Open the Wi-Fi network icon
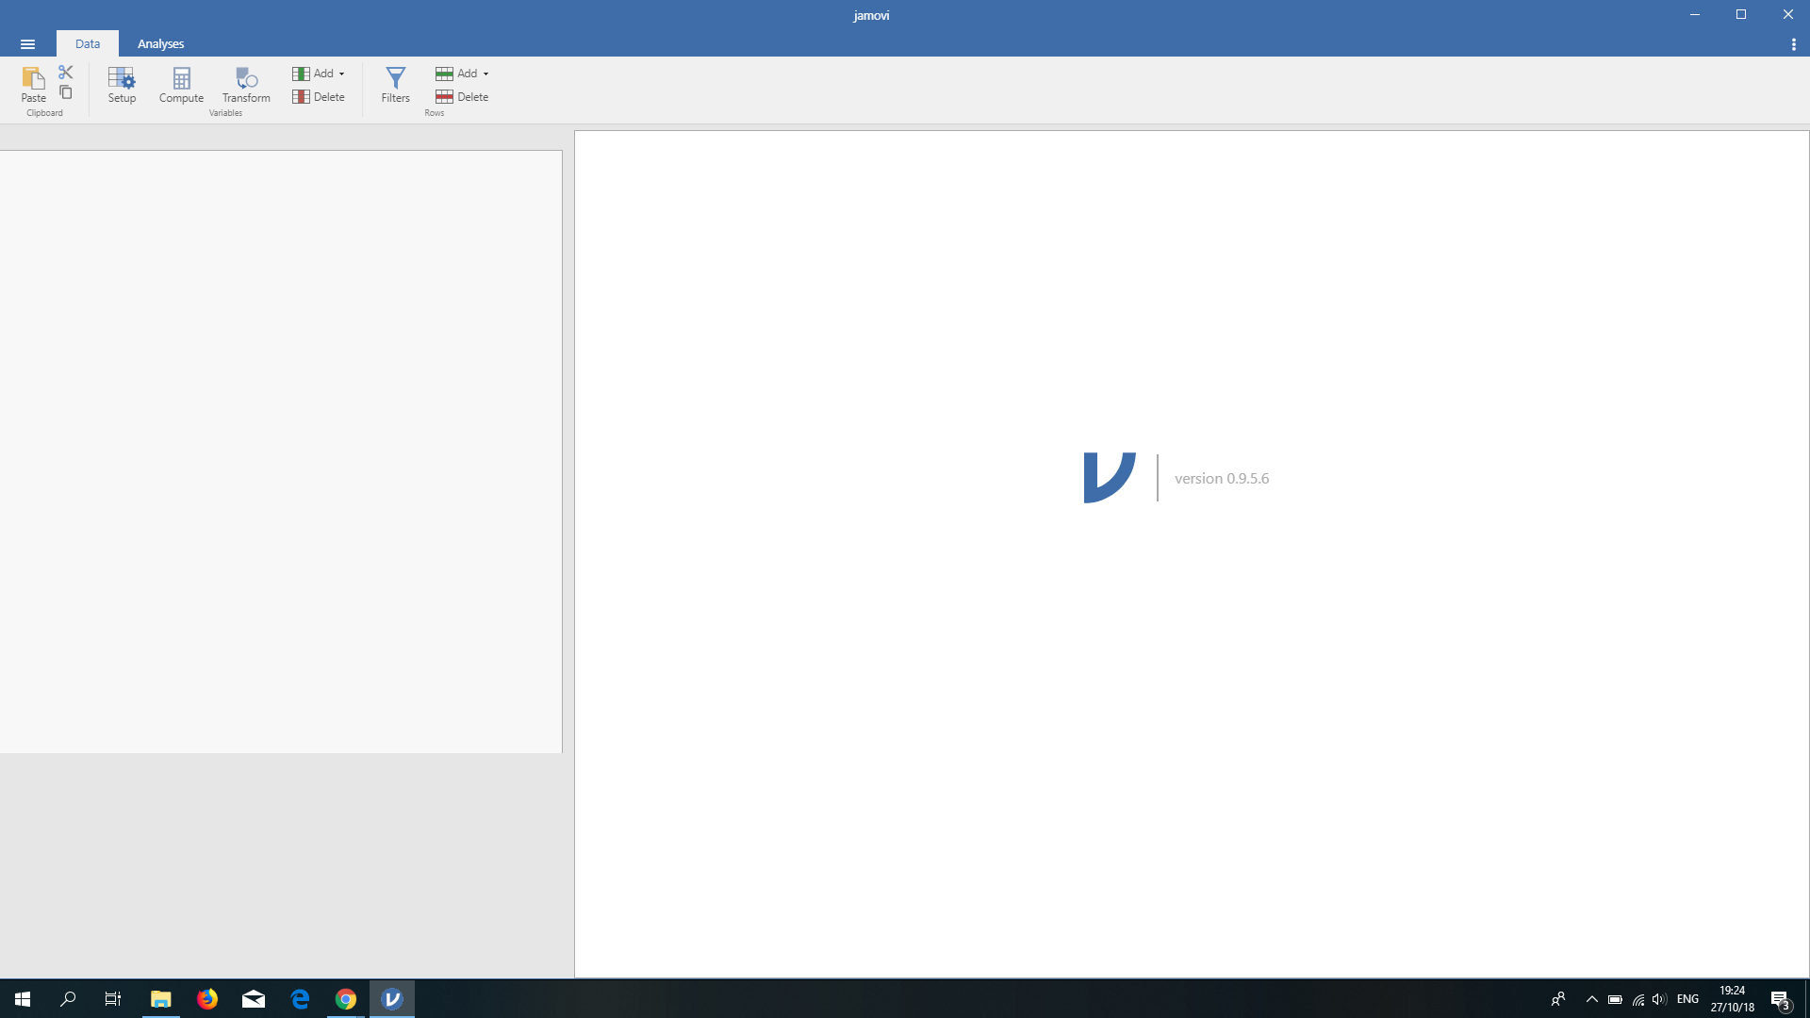 tap(1638, 999)
